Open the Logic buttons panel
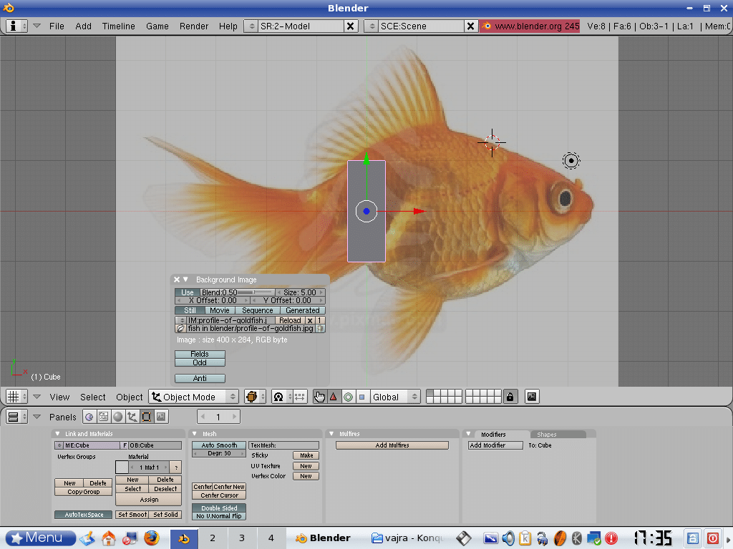The width and height of the screenshot is (733, 549). pyautogui.click(x=90, y=417)
